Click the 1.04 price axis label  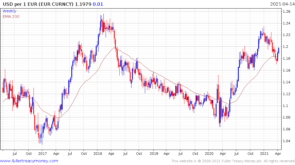(286, 141)
